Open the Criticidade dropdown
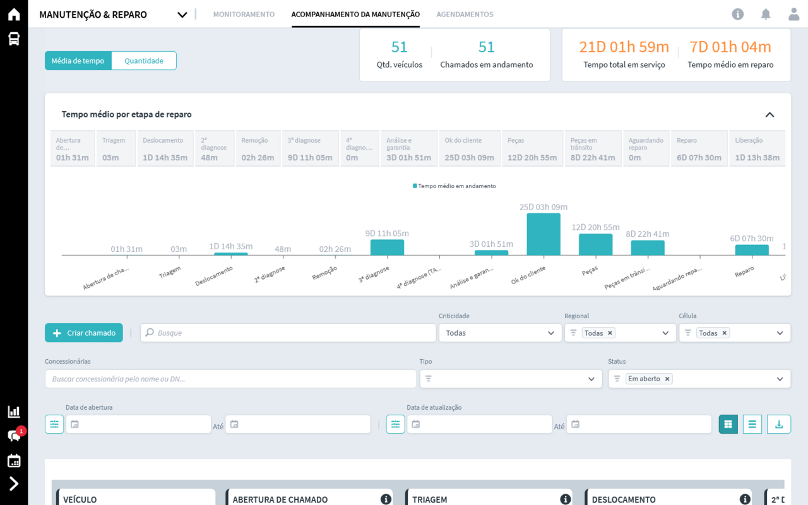This screenshot has width=808, height=505. 499,333
